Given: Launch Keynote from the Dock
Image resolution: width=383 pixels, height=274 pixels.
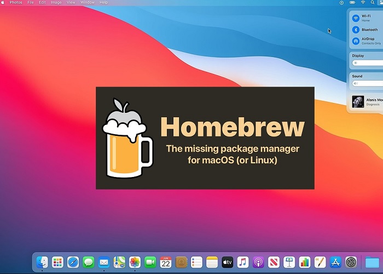Looking at the screenshot, I should (x=289, y=262).
